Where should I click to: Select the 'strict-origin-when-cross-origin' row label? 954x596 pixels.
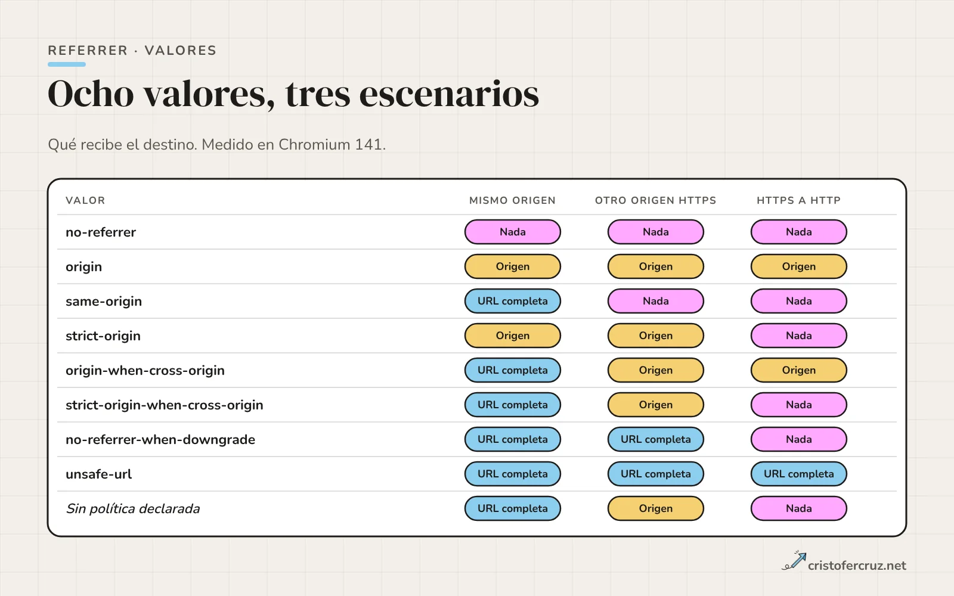pyautogui.click(x=164, y=405)
